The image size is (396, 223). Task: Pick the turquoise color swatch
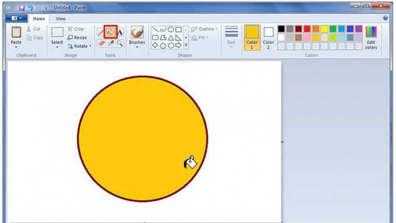point(341,29)
